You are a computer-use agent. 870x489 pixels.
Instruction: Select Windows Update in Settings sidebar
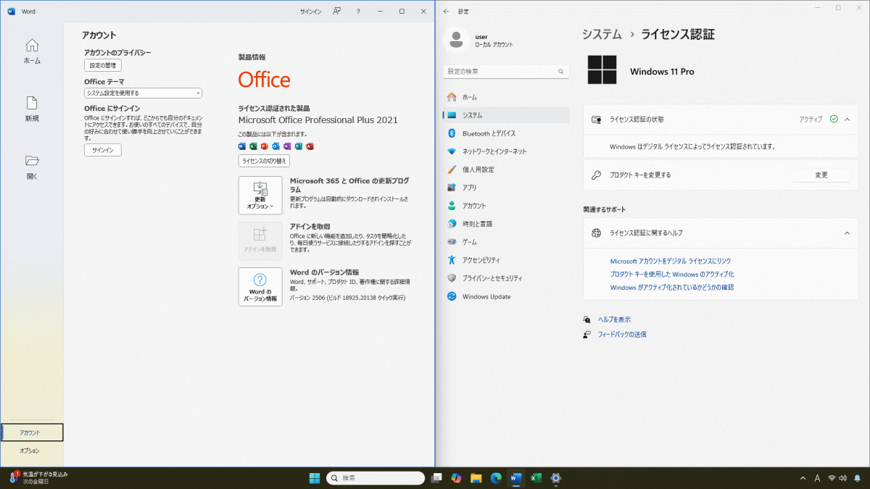point(486,296)
